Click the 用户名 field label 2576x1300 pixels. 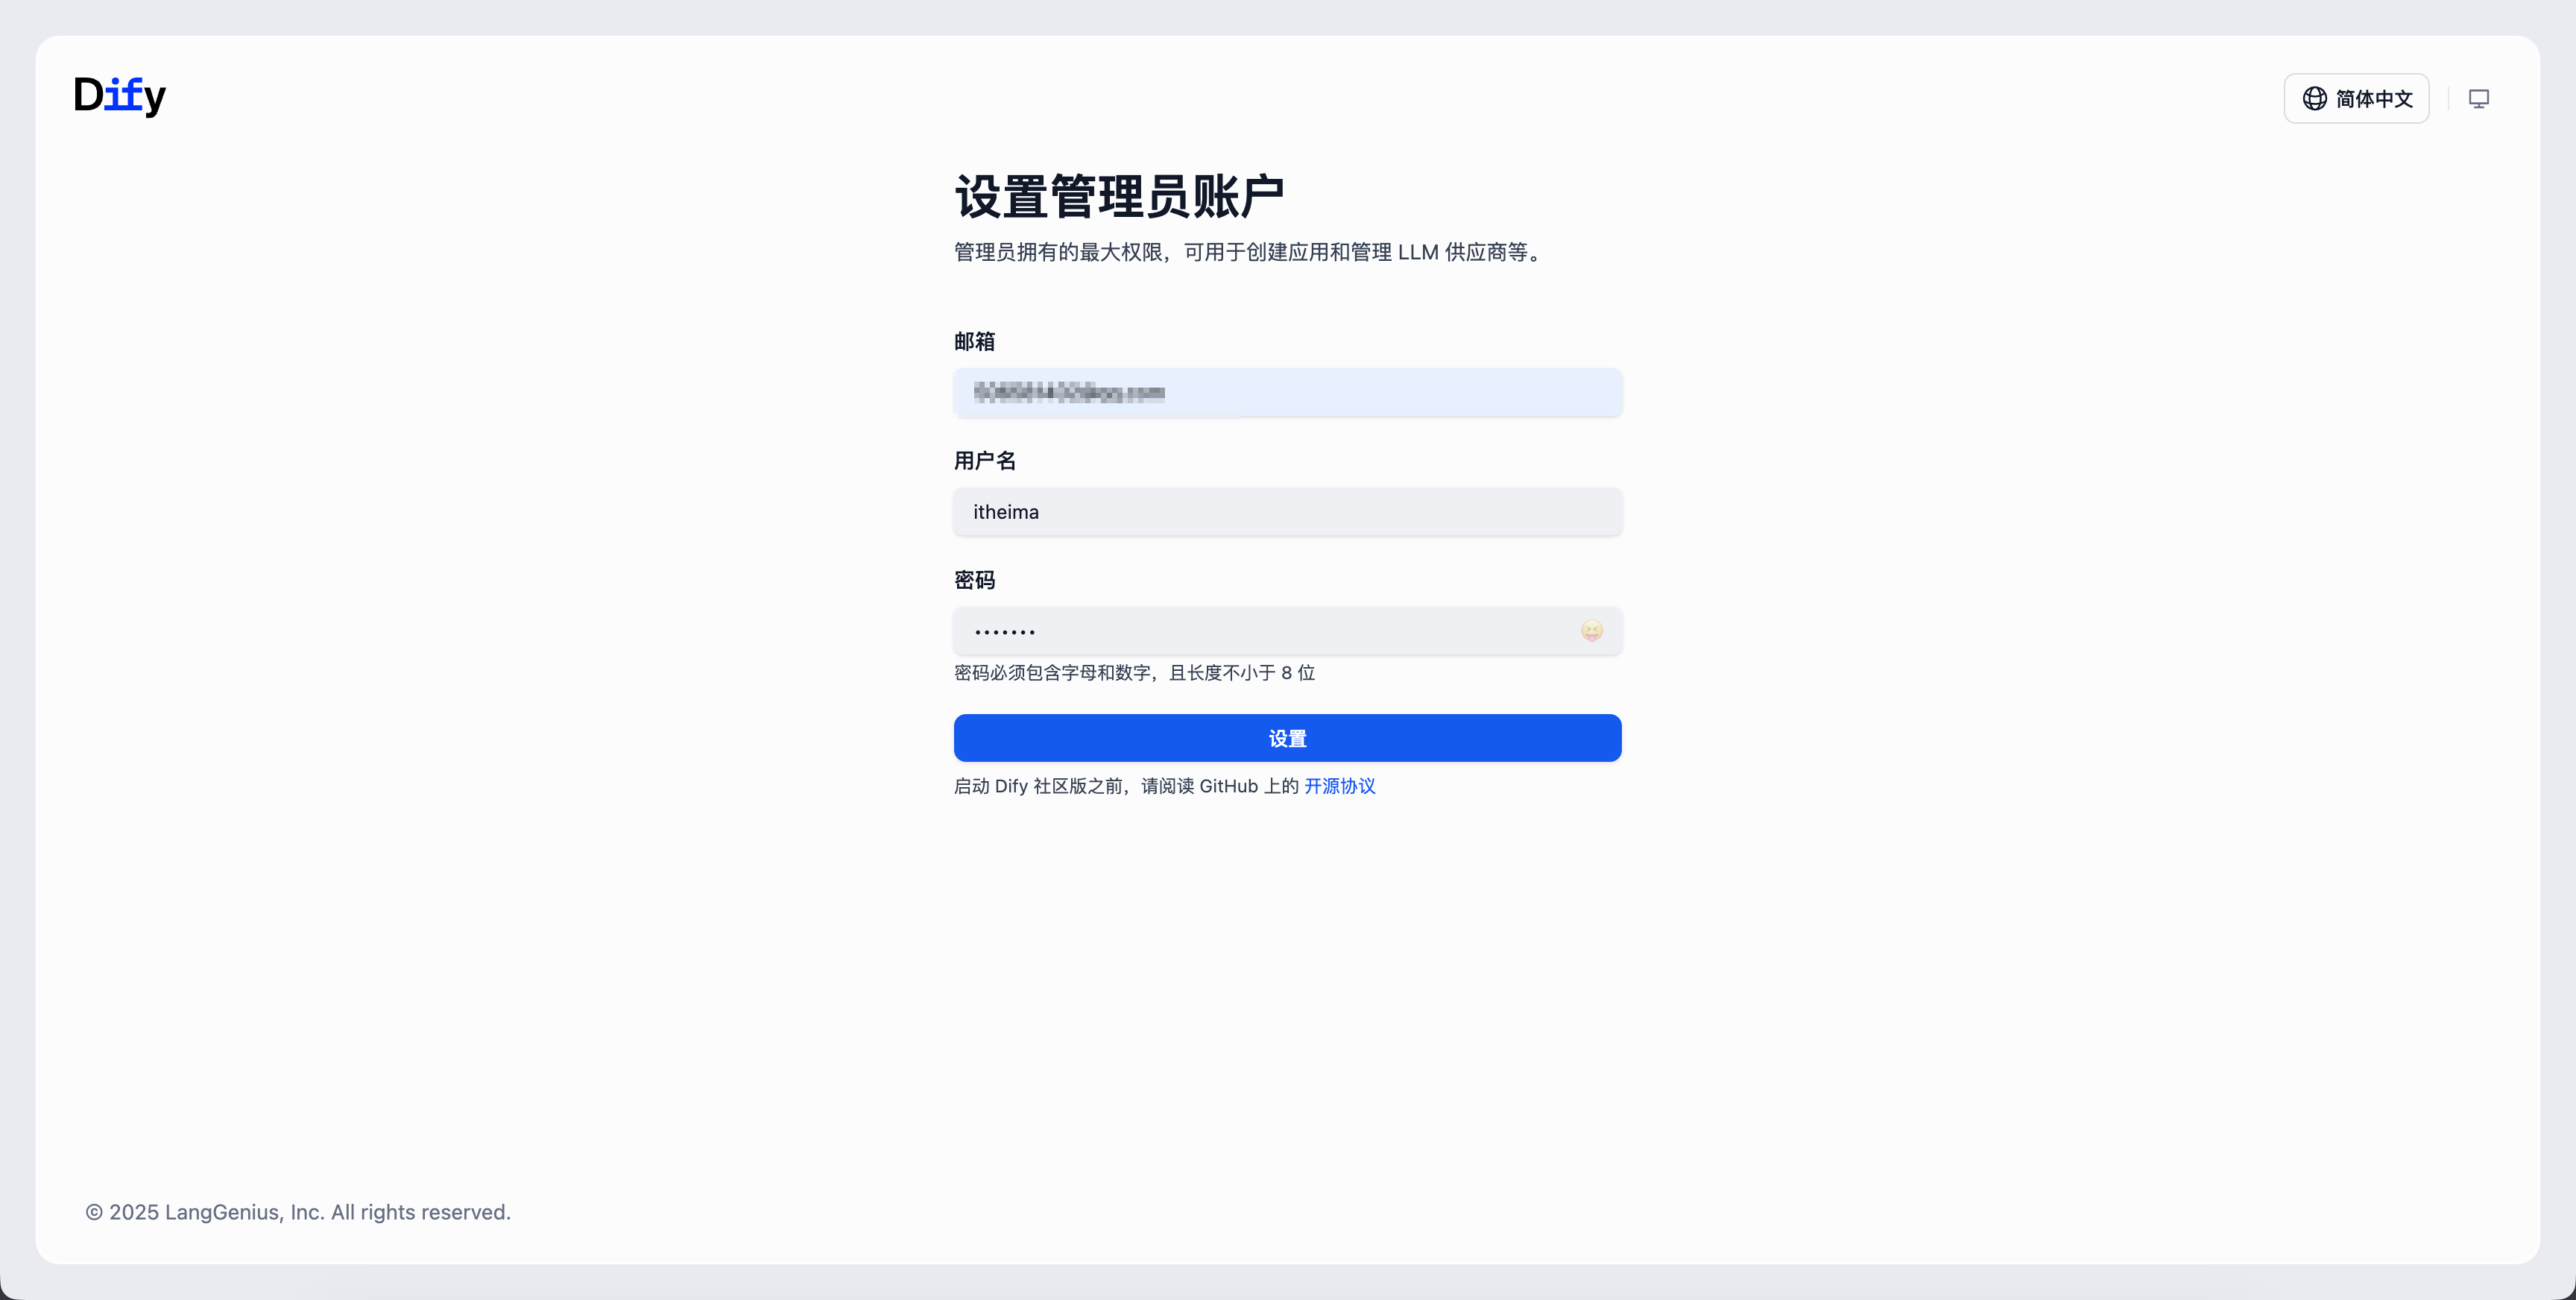984,461
